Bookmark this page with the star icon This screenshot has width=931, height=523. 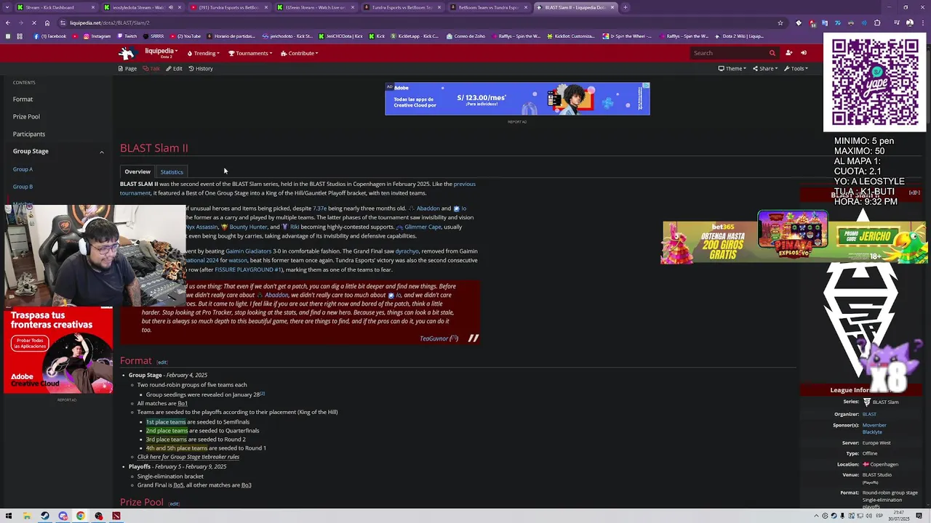pyautogui.click(x=780, y=23)
